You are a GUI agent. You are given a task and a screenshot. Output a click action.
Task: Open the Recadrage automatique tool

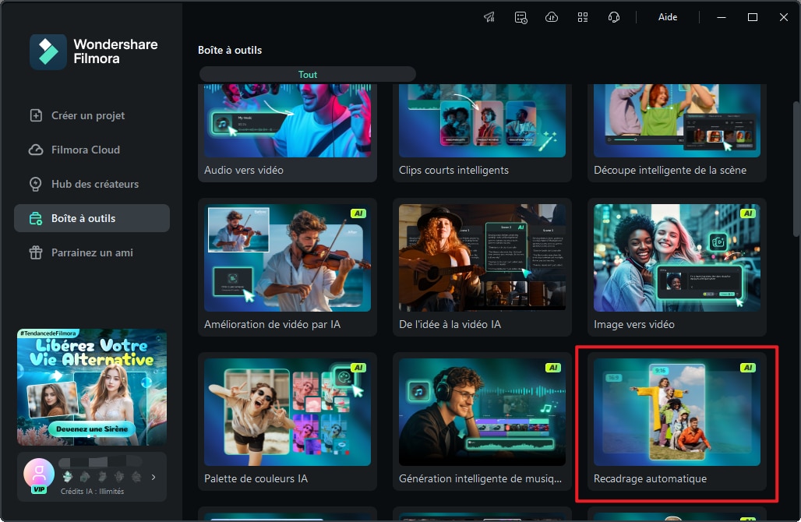677,421
